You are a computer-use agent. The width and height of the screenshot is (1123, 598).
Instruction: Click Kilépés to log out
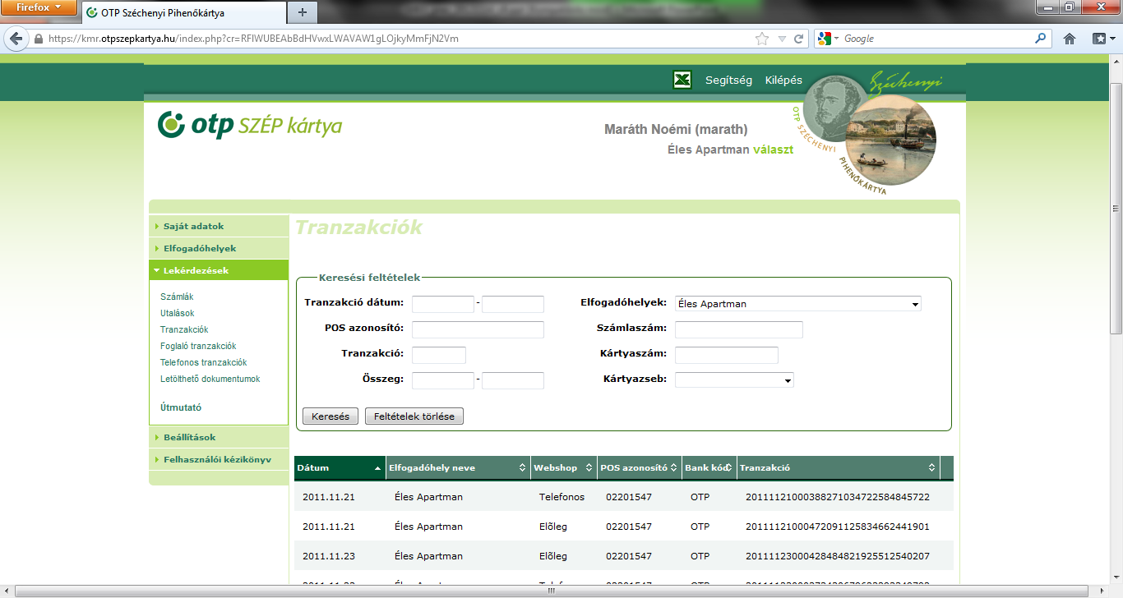(x=783, y=80)
